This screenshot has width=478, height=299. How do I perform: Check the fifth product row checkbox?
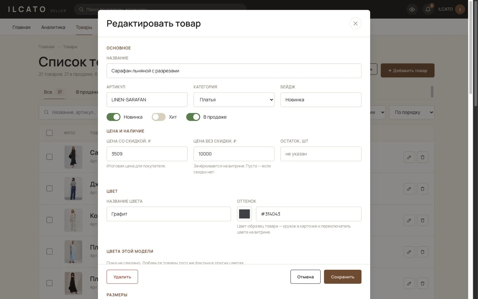[x=50, y=283]
